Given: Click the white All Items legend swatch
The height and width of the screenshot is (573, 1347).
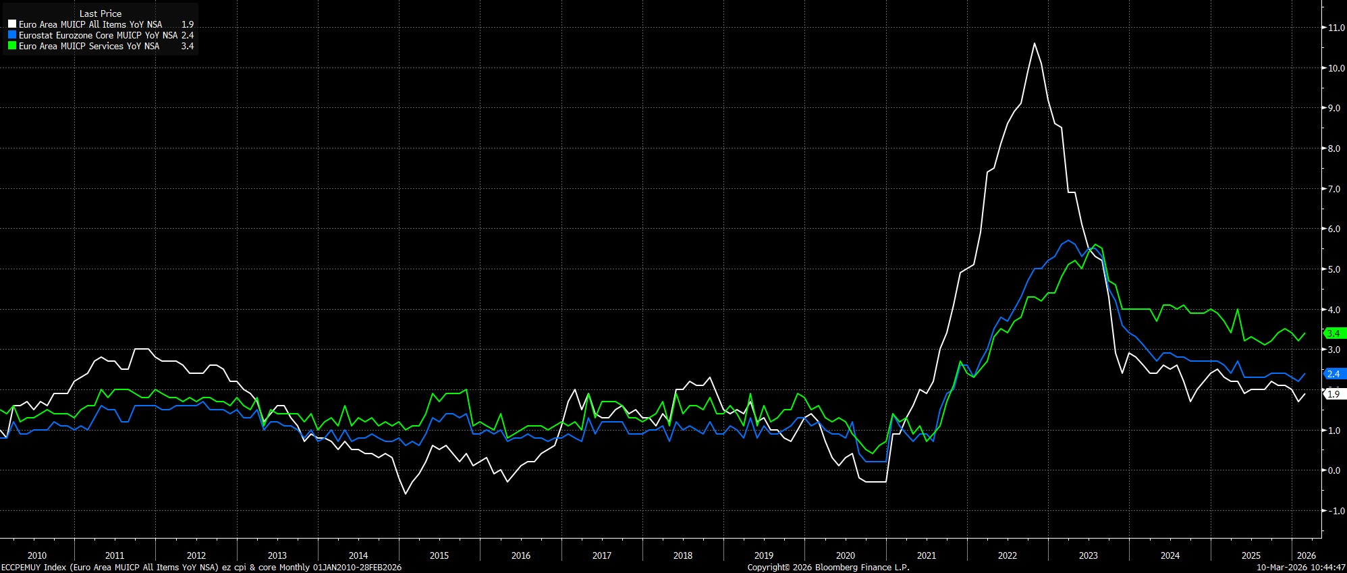Looking at the screenshot, I should point(12,24).
